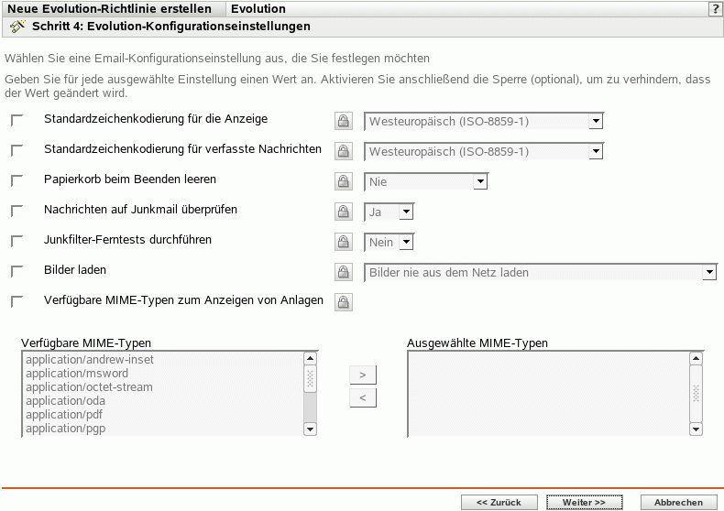This screenshot has width=724, height=511.
Task: Open the Ja dropdown for junk checking
Action: coord(389,212)
